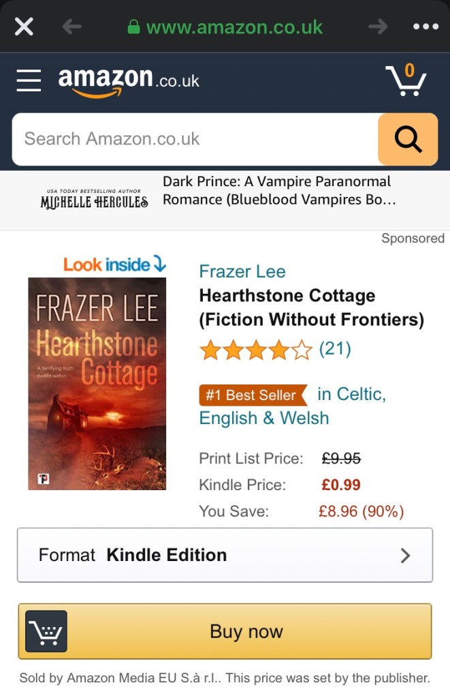Screen dimensions: 450x698
Task: Go back using the browser back arrow
Action: point(72,27)
